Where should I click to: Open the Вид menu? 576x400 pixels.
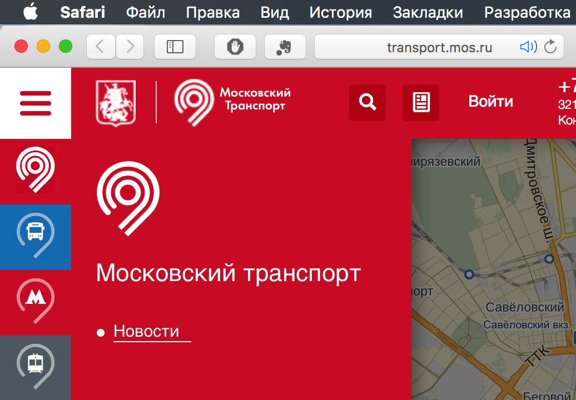tap(275, 12)
